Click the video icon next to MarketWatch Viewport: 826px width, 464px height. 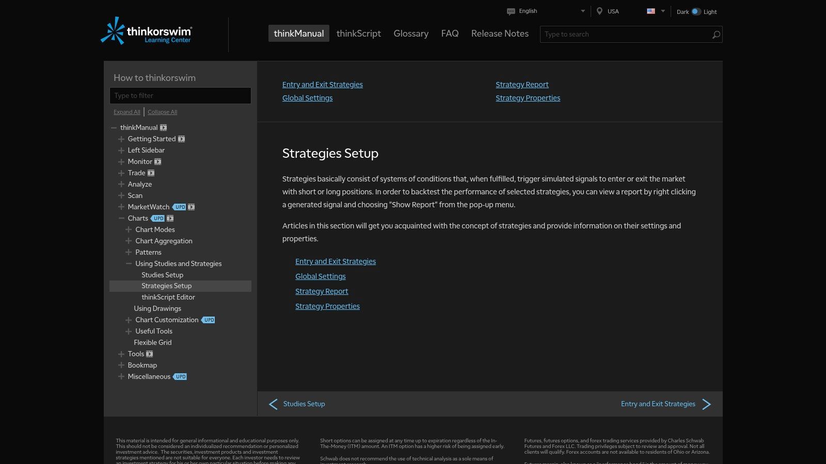[191, 207]
